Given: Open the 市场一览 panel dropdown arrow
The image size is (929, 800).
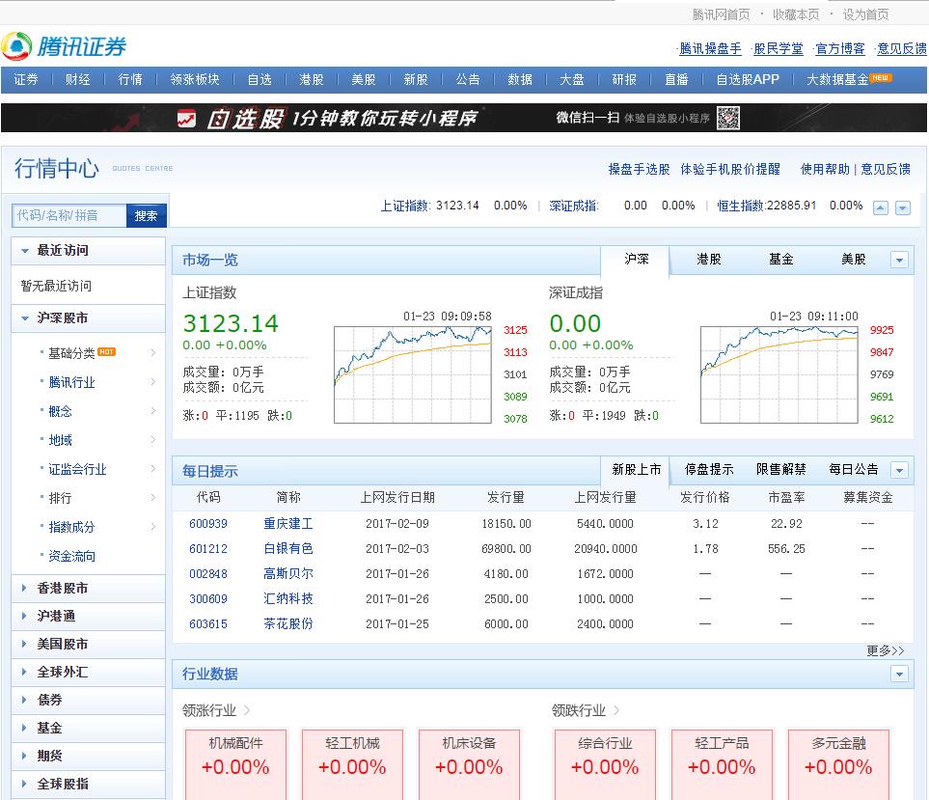Looking at the screenshot, I should [899, 260].
